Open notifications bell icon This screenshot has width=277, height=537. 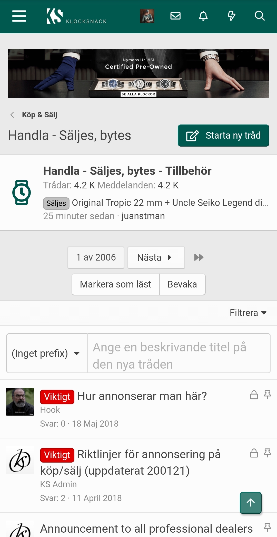click(x=203, y=16)
